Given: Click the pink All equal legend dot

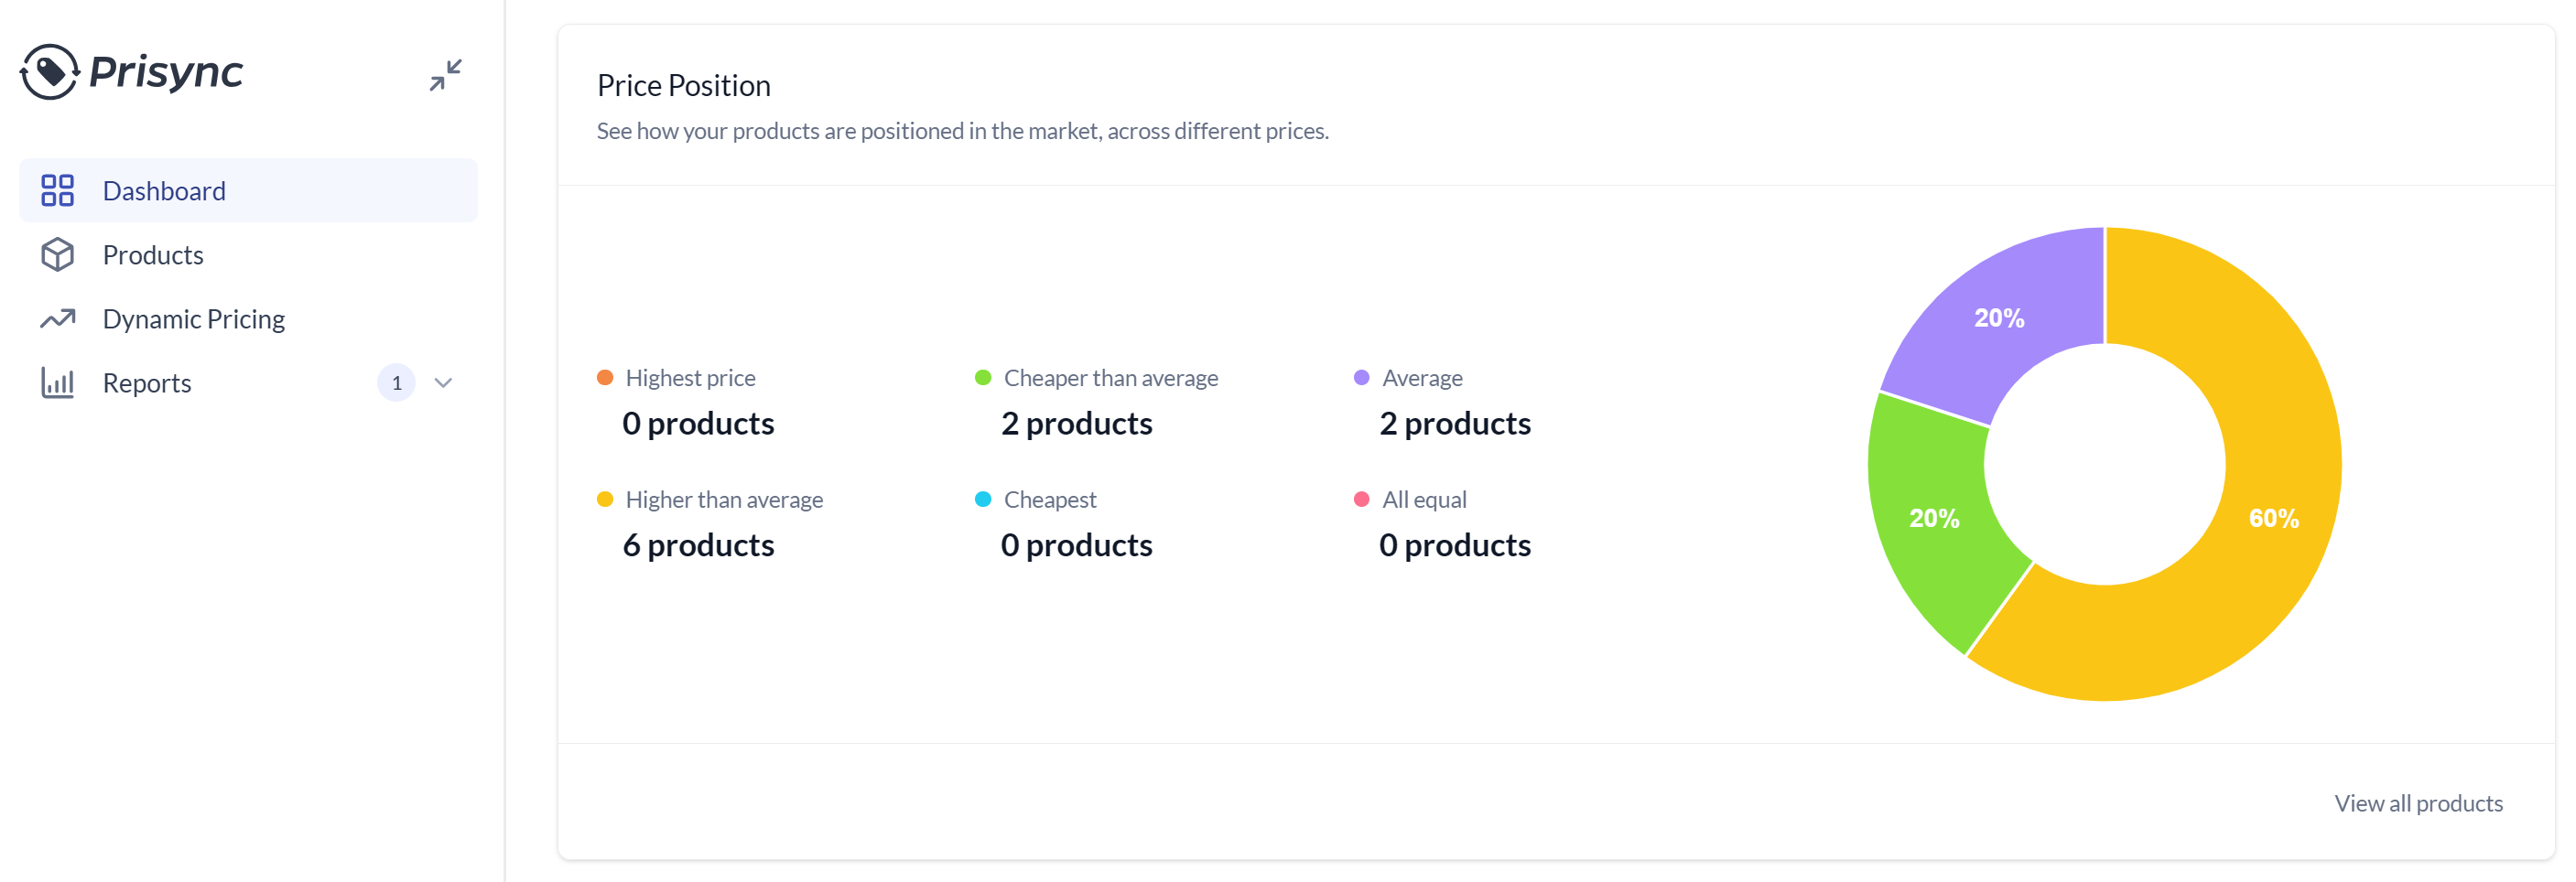Looking at the screenshot, I should click(1361, 499).
